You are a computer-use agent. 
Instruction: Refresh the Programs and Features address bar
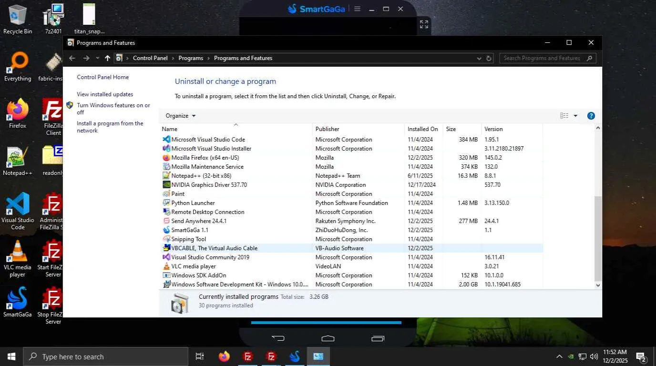pyautogui.click(x=489, y=58)
